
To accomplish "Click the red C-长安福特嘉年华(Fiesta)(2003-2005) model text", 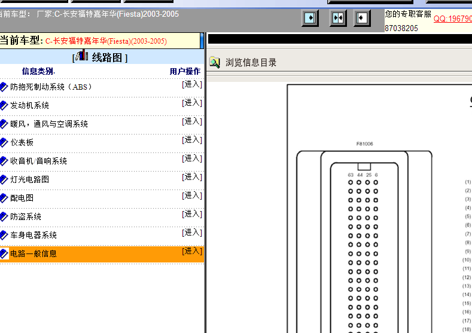I will click(106, 41).
